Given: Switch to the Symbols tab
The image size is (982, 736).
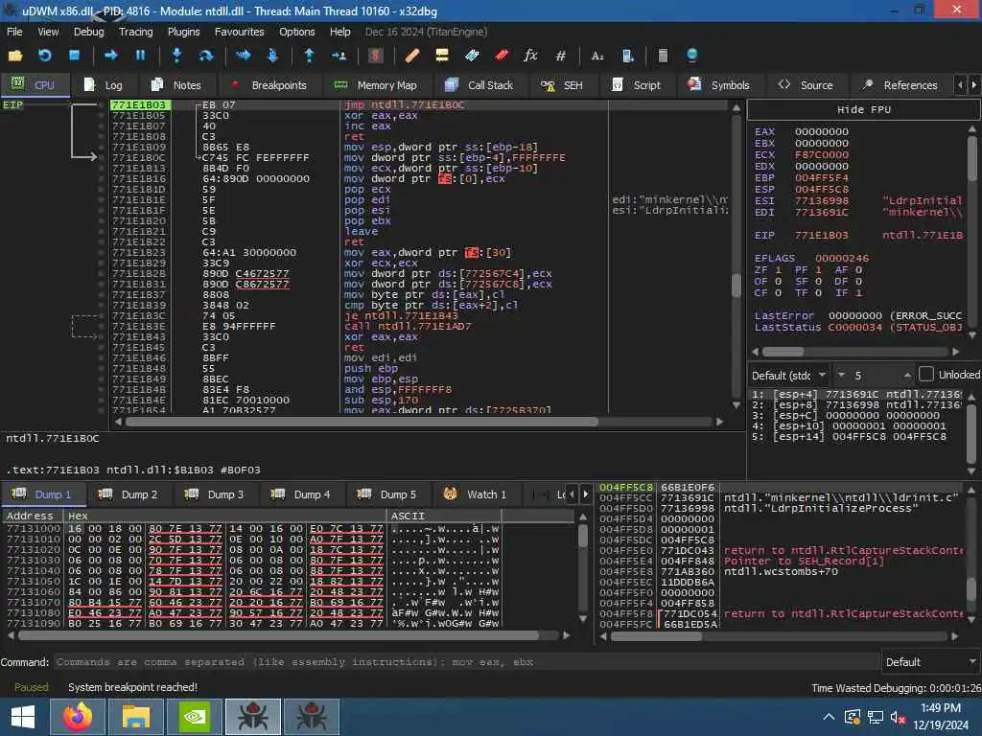Looking at the screenshot, I should (x=718, y=85).
